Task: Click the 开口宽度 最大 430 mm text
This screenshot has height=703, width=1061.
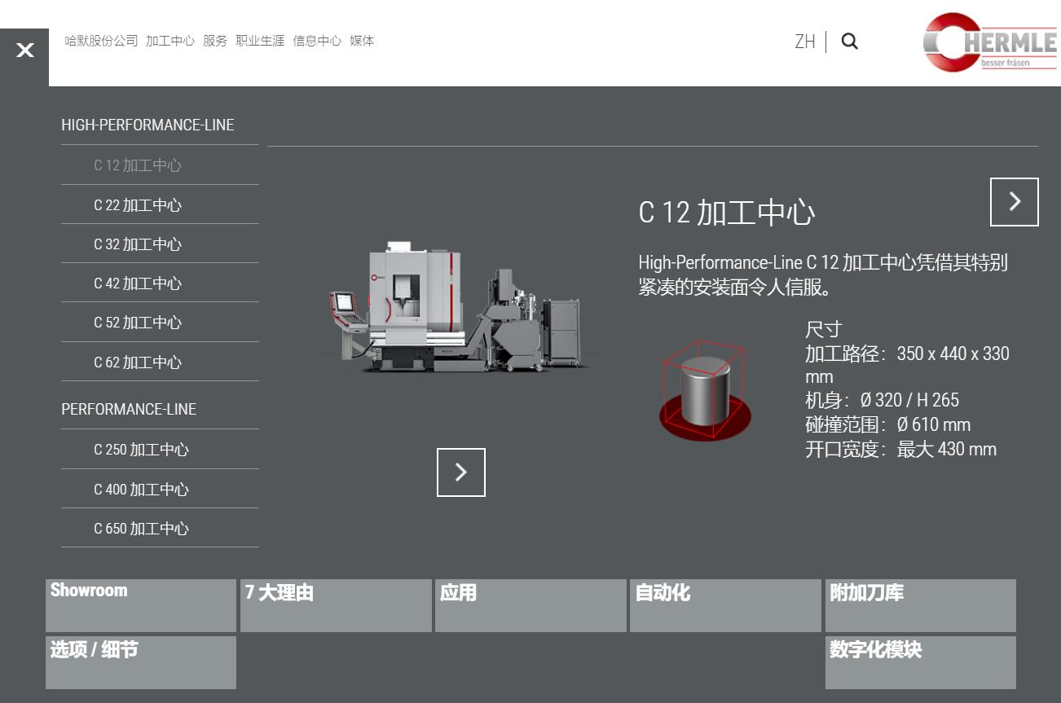Action: click(900, 450)
